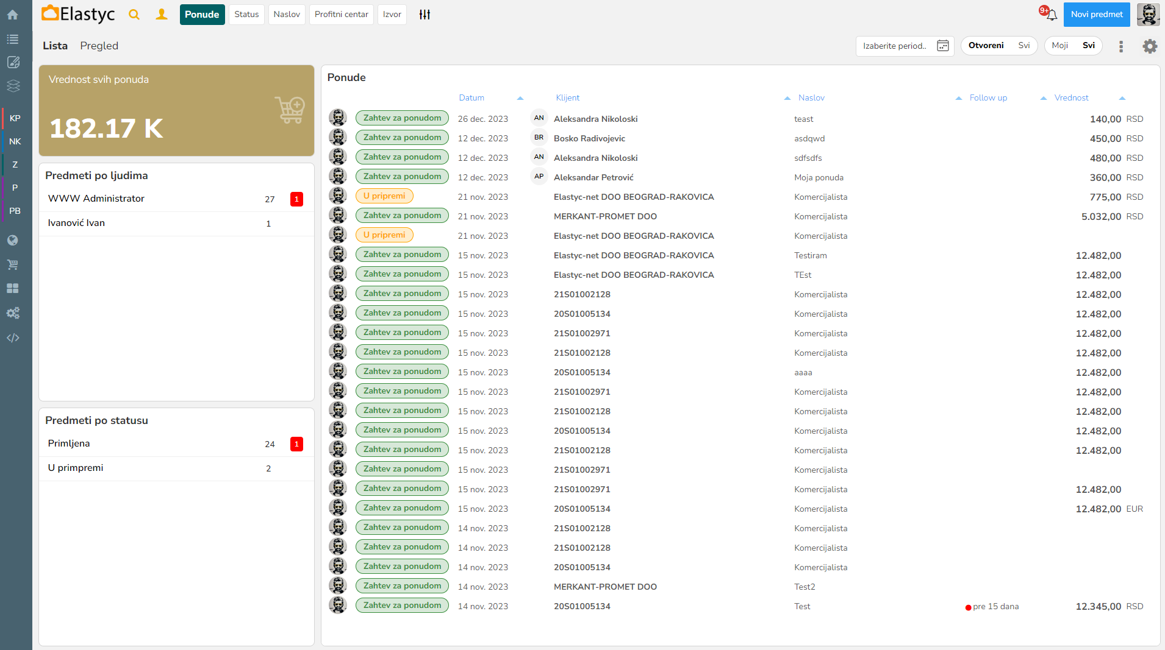Image resolution: width=1165 pixels, height=650 pixels.
Task: Open the filter sliders icon
Action: tap(425, 15)
